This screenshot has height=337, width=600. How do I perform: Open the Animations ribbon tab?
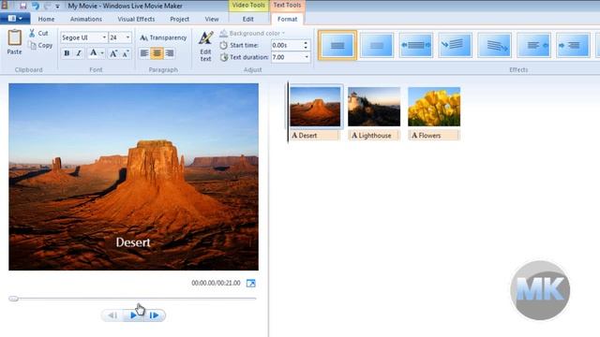pyautogui.click(x=86, y=19)
